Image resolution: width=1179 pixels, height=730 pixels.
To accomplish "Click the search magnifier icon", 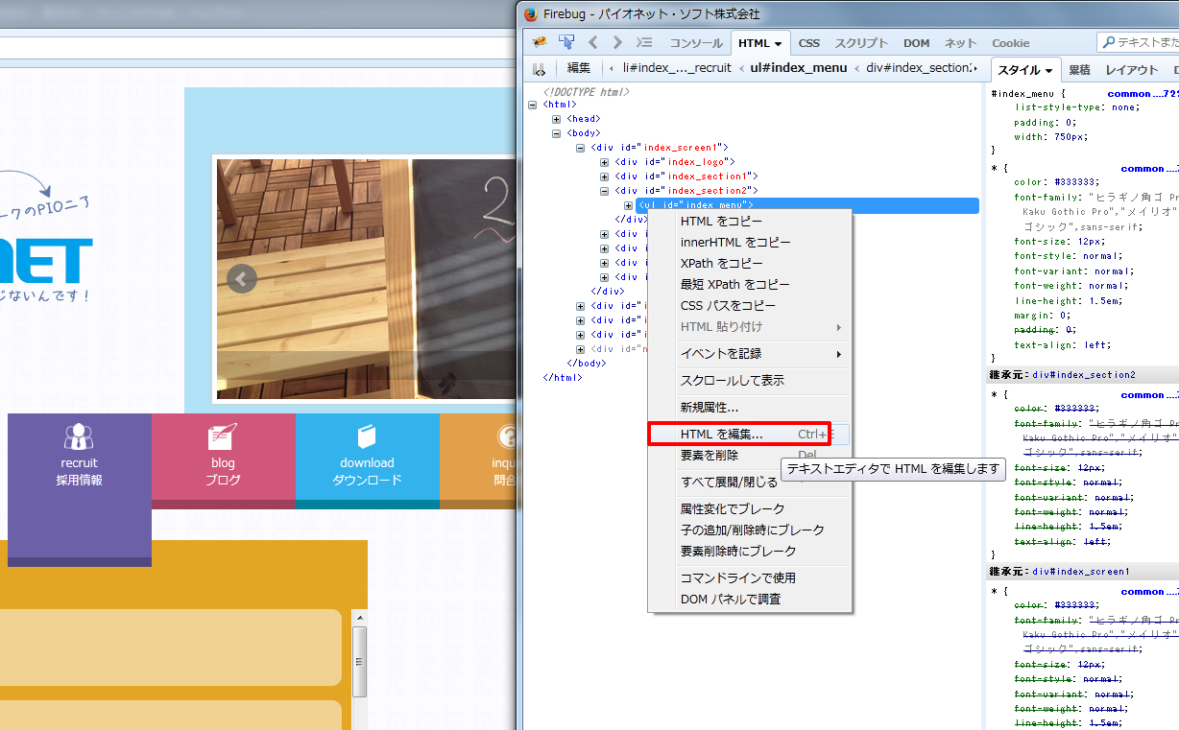I will pyautogui.click(x=1109, y=42).
